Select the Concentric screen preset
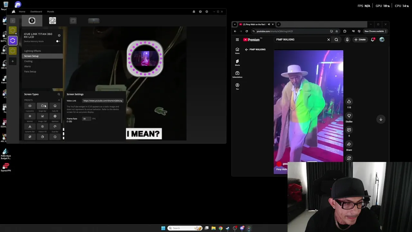The width and height of the screenshot is (412, 232). coord(30,106)
